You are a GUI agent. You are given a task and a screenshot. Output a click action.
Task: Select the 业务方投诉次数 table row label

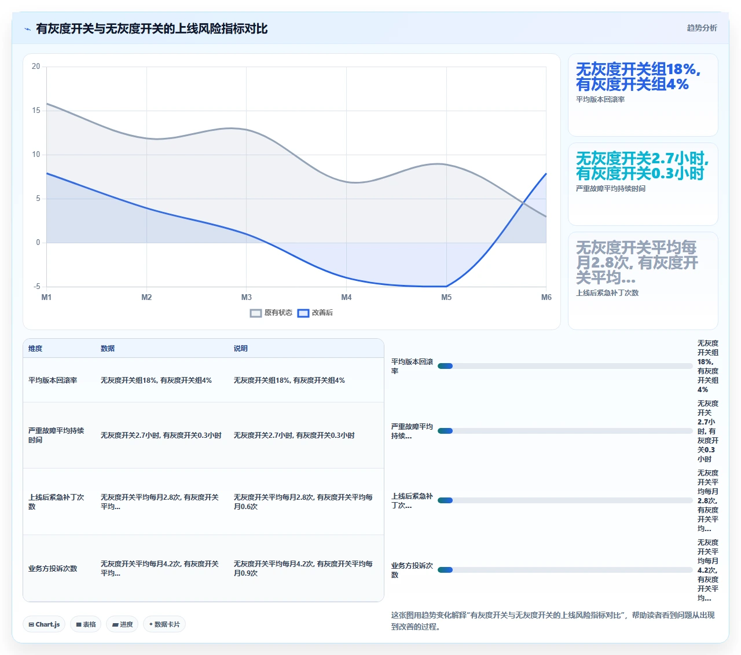pos(53,569)
